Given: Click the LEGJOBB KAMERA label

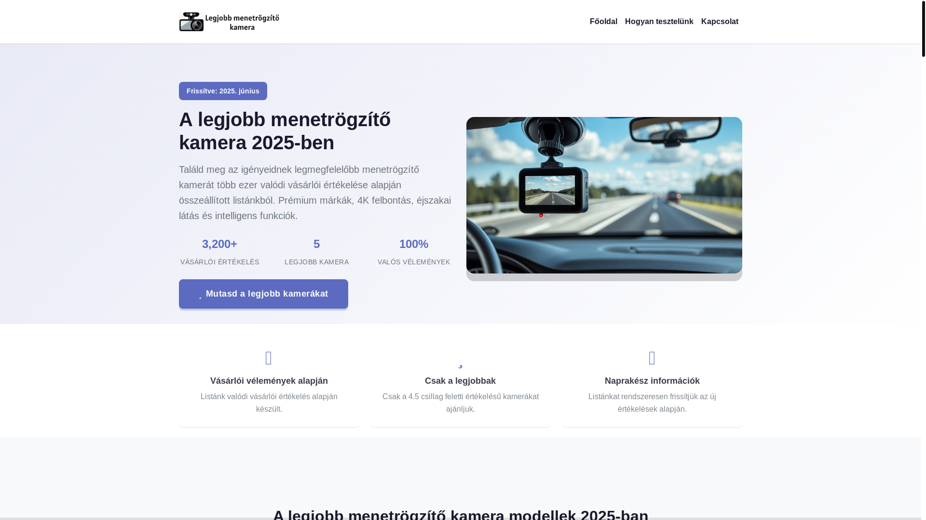Looking at the screenshot, I should 316,262.
